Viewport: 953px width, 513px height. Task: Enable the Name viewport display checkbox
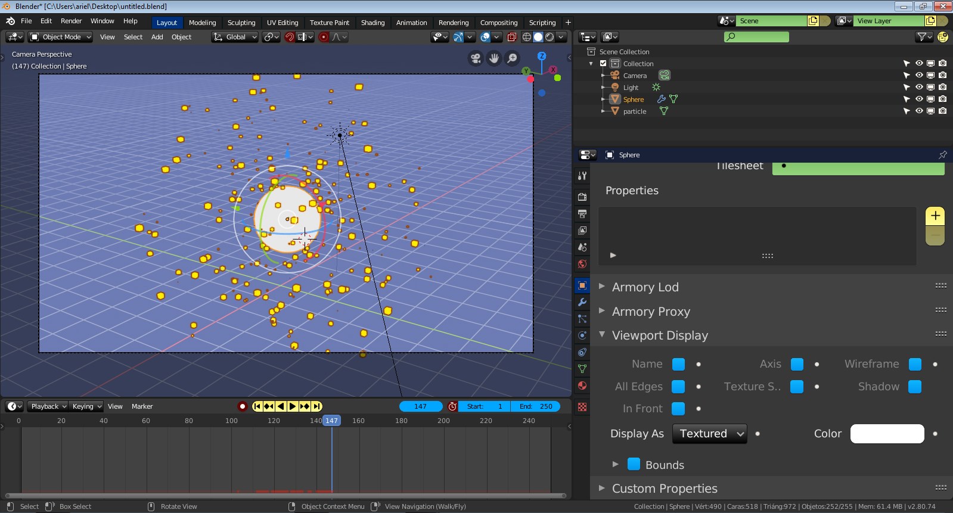coord(678,364)
